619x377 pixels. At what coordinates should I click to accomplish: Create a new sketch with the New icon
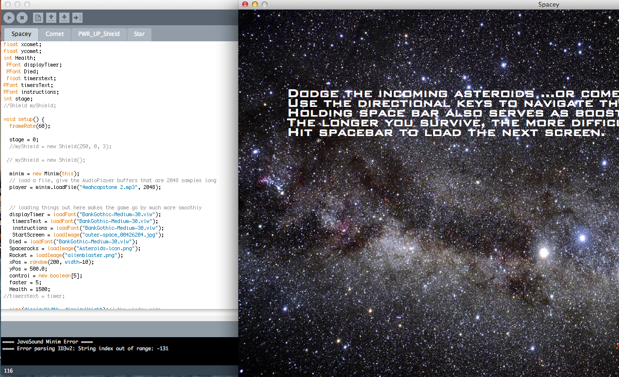click(x=38, y=18)
